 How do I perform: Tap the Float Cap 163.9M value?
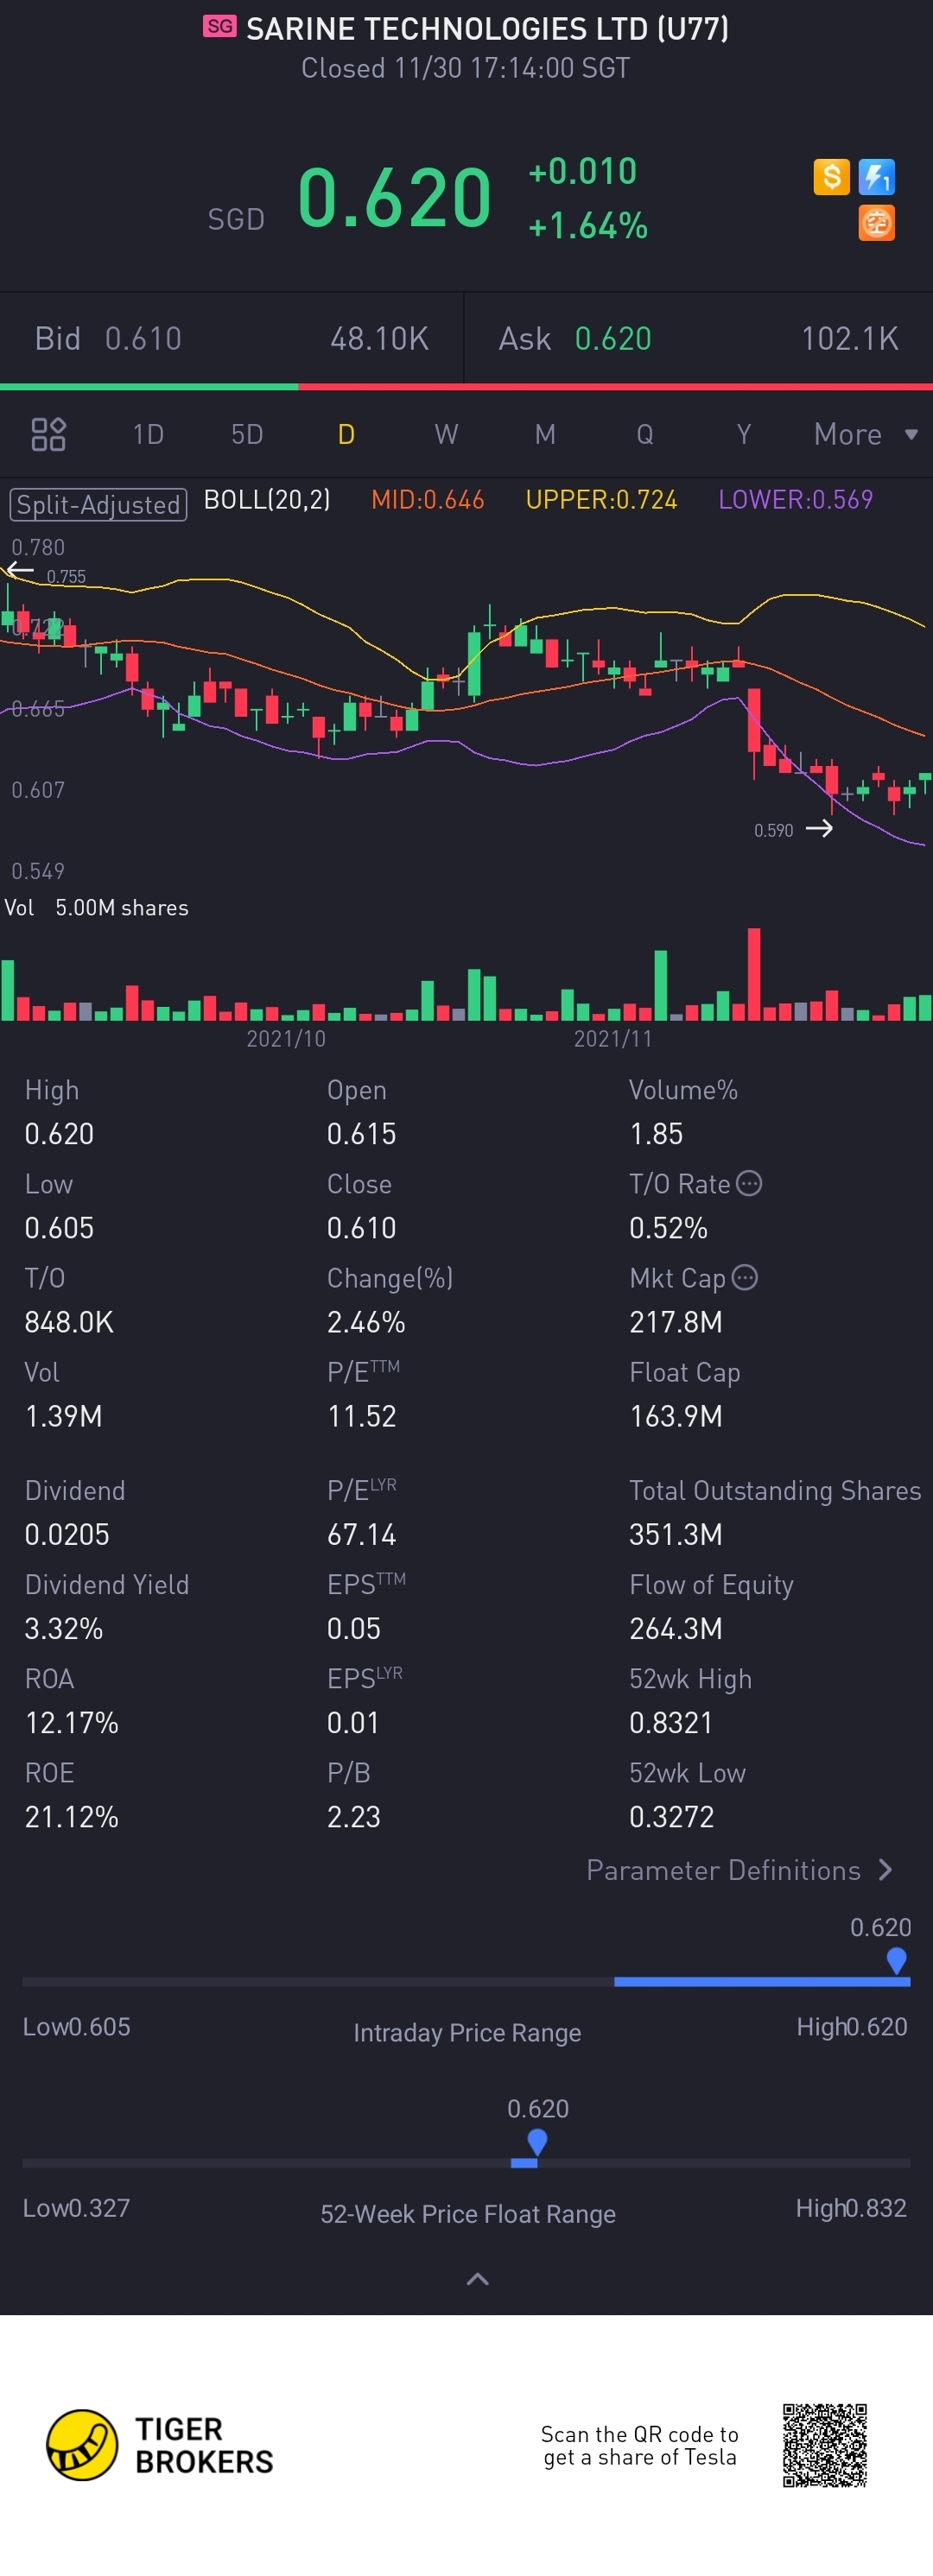point(675,1416)
